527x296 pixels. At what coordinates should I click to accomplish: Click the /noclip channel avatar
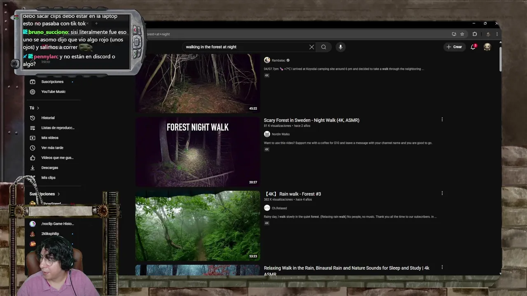click(33, 224)
